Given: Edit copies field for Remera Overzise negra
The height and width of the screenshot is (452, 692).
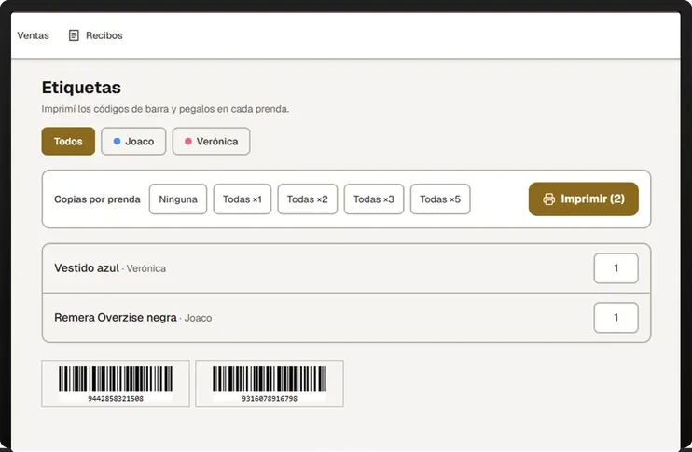Looking at the screenshot, I should (x=616, y=318).
